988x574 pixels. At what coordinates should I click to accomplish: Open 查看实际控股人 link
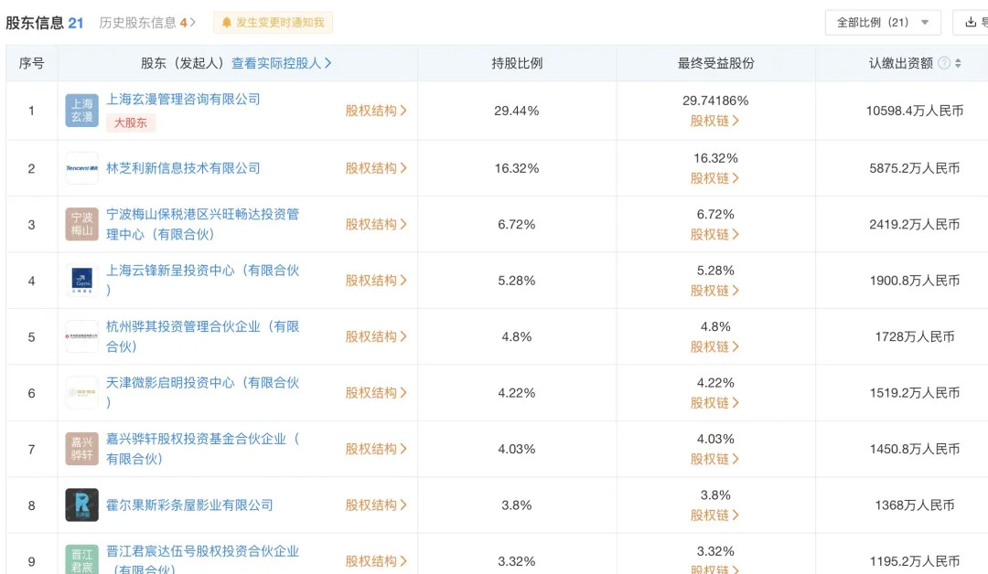pyautogui.click(x=281, y=63)
